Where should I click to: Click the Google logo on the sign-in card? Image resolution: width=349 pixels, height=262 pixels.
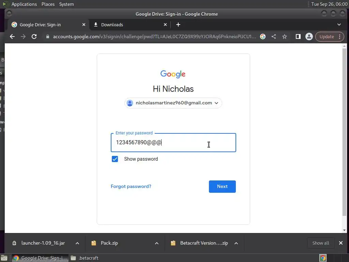click(173, 74)
